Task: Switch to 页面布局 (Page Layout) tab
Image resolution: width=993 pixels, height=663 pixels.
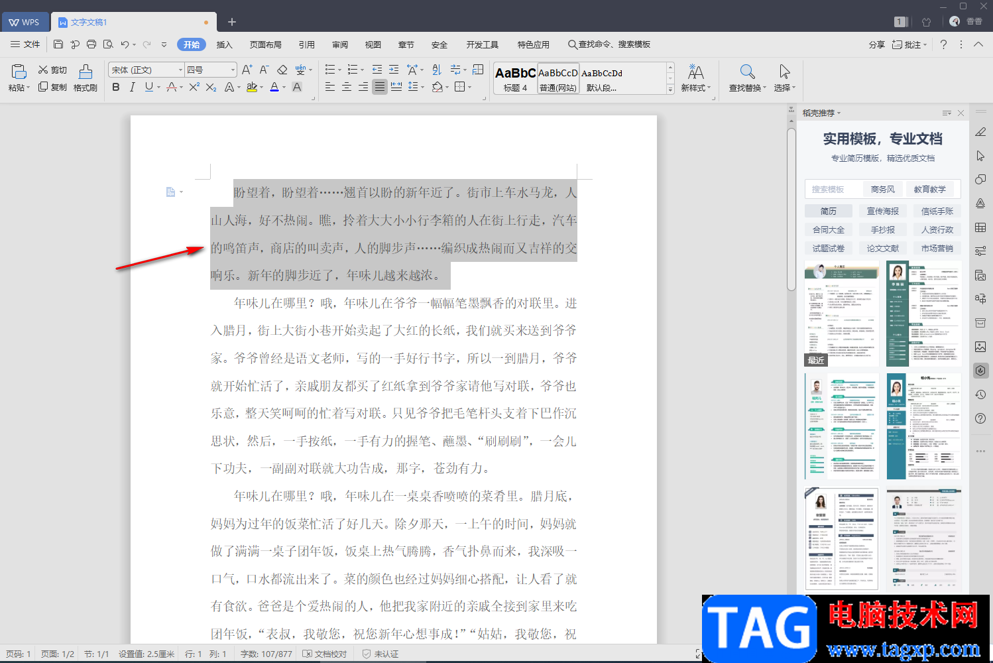Action: (x=265, y=44)
